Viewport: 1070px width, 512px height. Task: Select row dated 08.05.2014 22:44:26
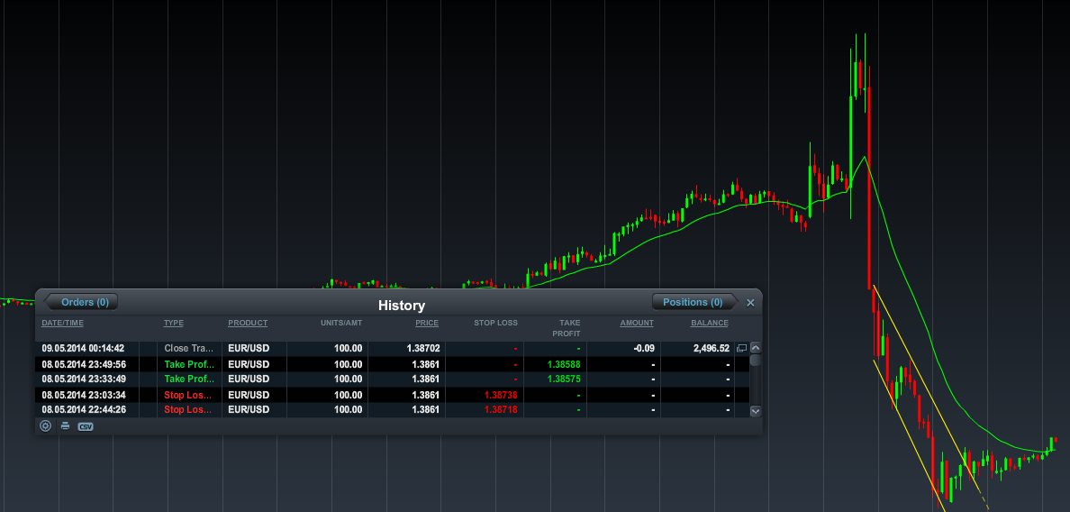(x=393, y=409)
